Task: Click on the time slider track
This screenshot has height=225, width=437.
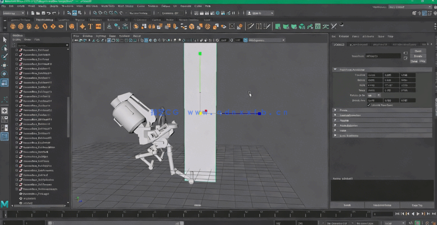Action: 175,214
